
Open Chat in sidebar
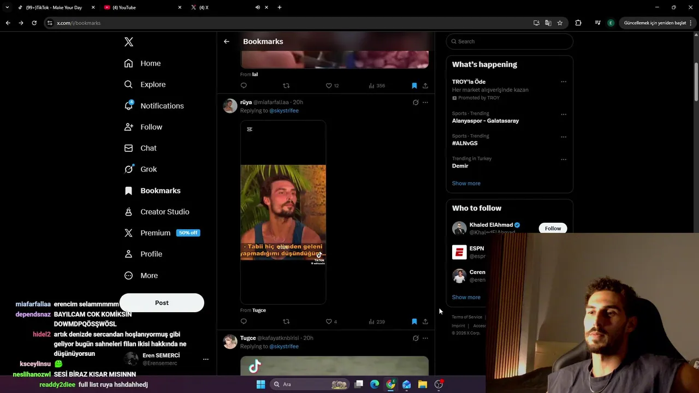coord(140,148)
